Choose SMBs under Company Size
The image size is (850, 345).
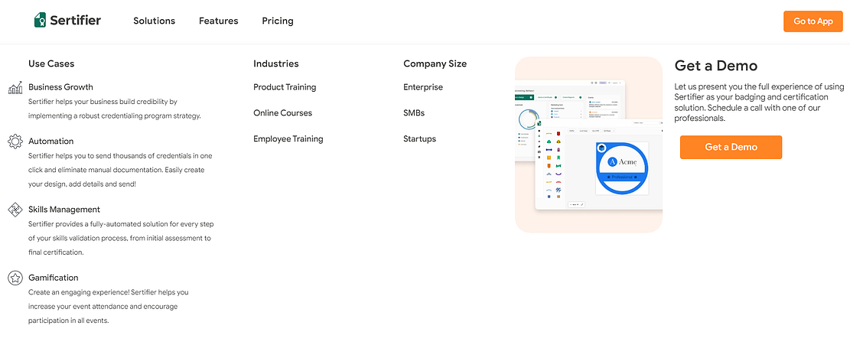coord(414,113)
